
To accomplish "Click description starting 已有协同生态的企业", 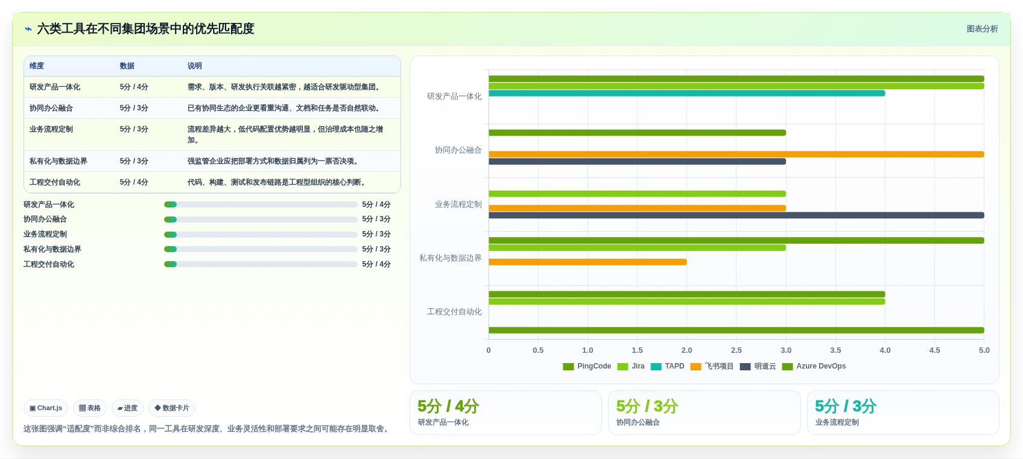I will coord(285,108).
